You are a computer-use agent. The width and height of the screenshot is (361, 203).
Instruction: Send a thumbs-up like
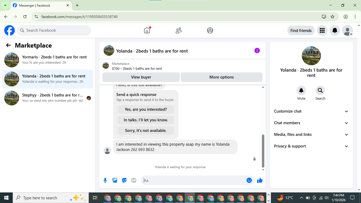(x=260, y=180)
